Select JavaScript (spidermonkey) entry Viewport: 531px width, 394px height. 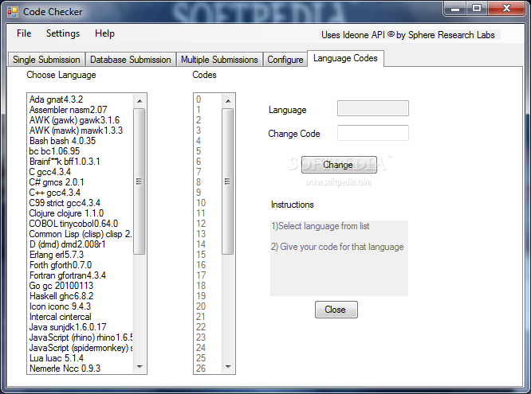pos(81,348)
